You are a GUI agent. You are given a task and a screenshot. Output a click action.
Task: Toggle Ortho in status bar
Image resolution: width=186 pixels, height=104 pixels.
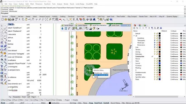coord(79,103)
